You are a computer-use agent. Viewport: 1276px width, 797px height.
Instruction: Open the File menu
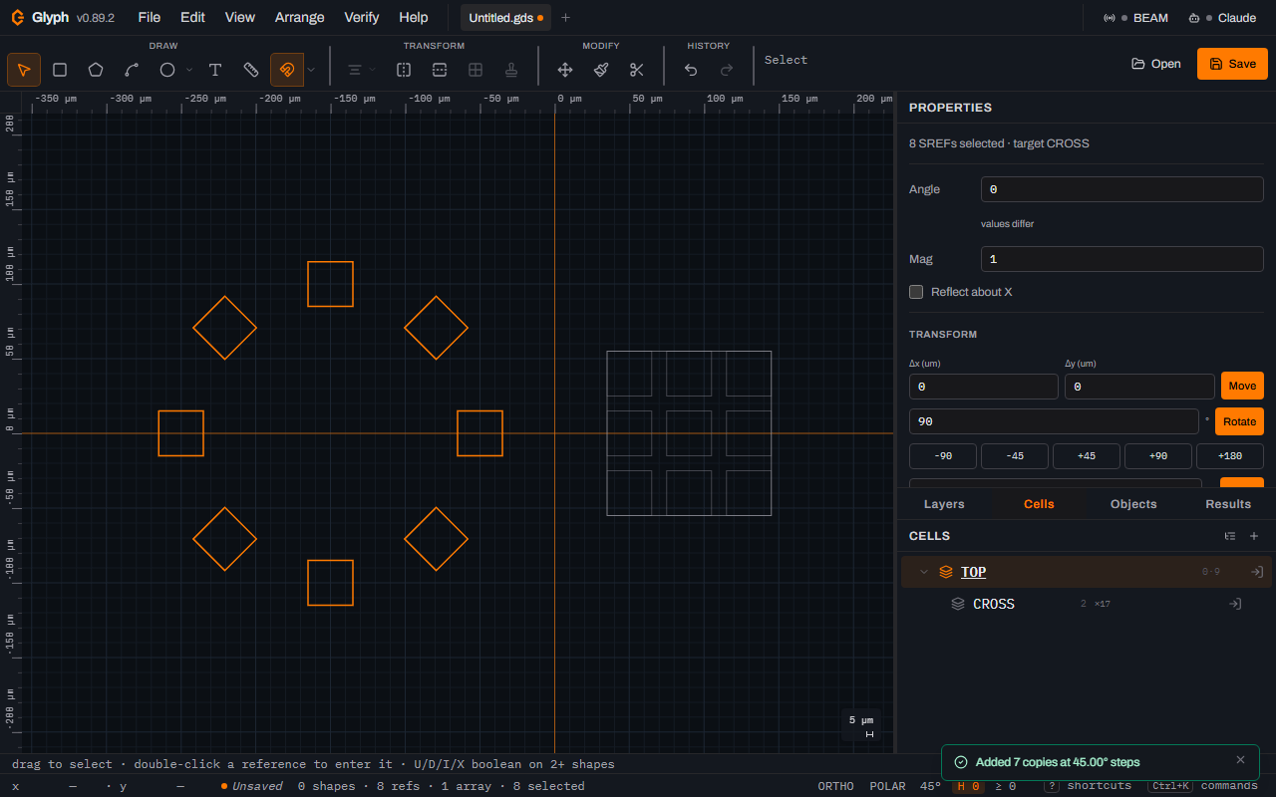coord(149,17)
